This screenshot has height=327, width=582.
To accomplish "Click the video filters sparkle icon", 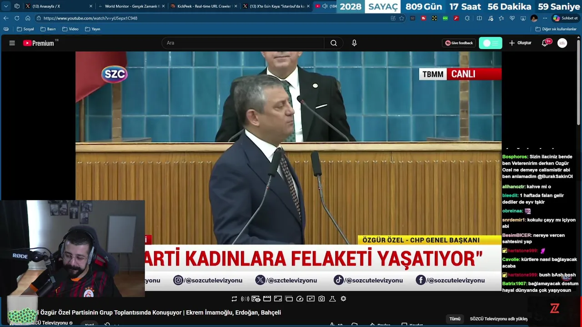I will (311, 299).
